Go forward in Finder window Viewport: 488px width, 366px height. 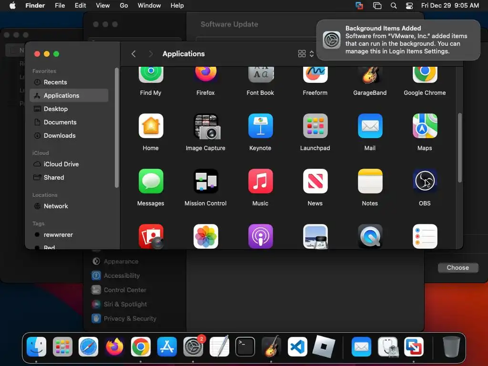[151, 54]
